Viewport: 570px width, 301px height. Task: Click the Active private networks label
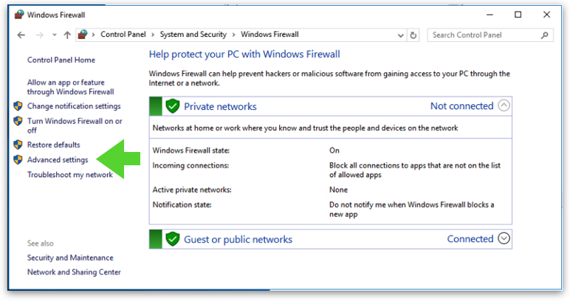coord(192,190)
